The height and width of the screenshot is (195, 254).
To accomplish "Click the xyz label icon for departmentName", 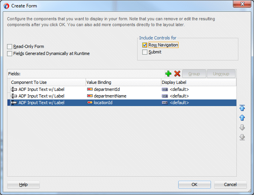I will coord(165,96).
